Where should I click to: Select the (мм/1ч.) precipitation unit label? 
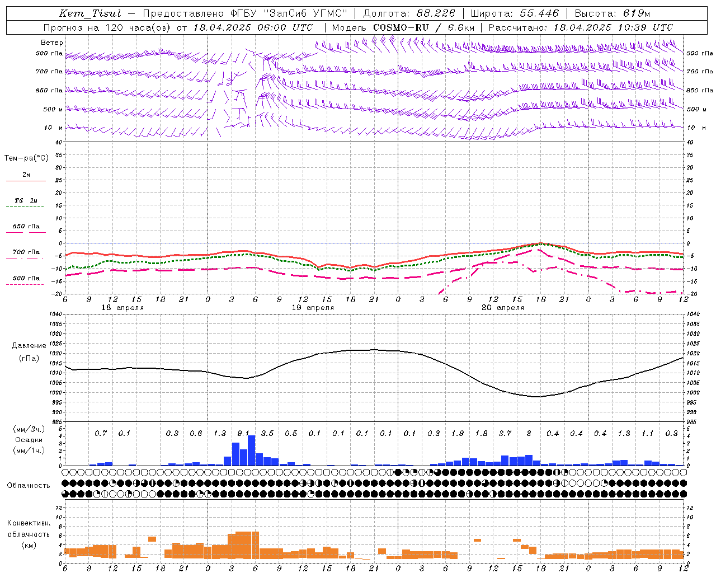point(29,451)
